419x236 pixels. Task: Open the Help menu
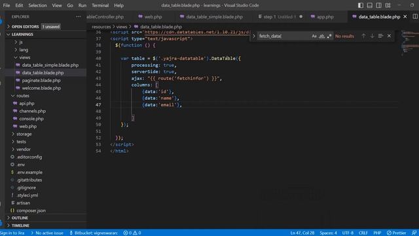click(x=118, y=5)
